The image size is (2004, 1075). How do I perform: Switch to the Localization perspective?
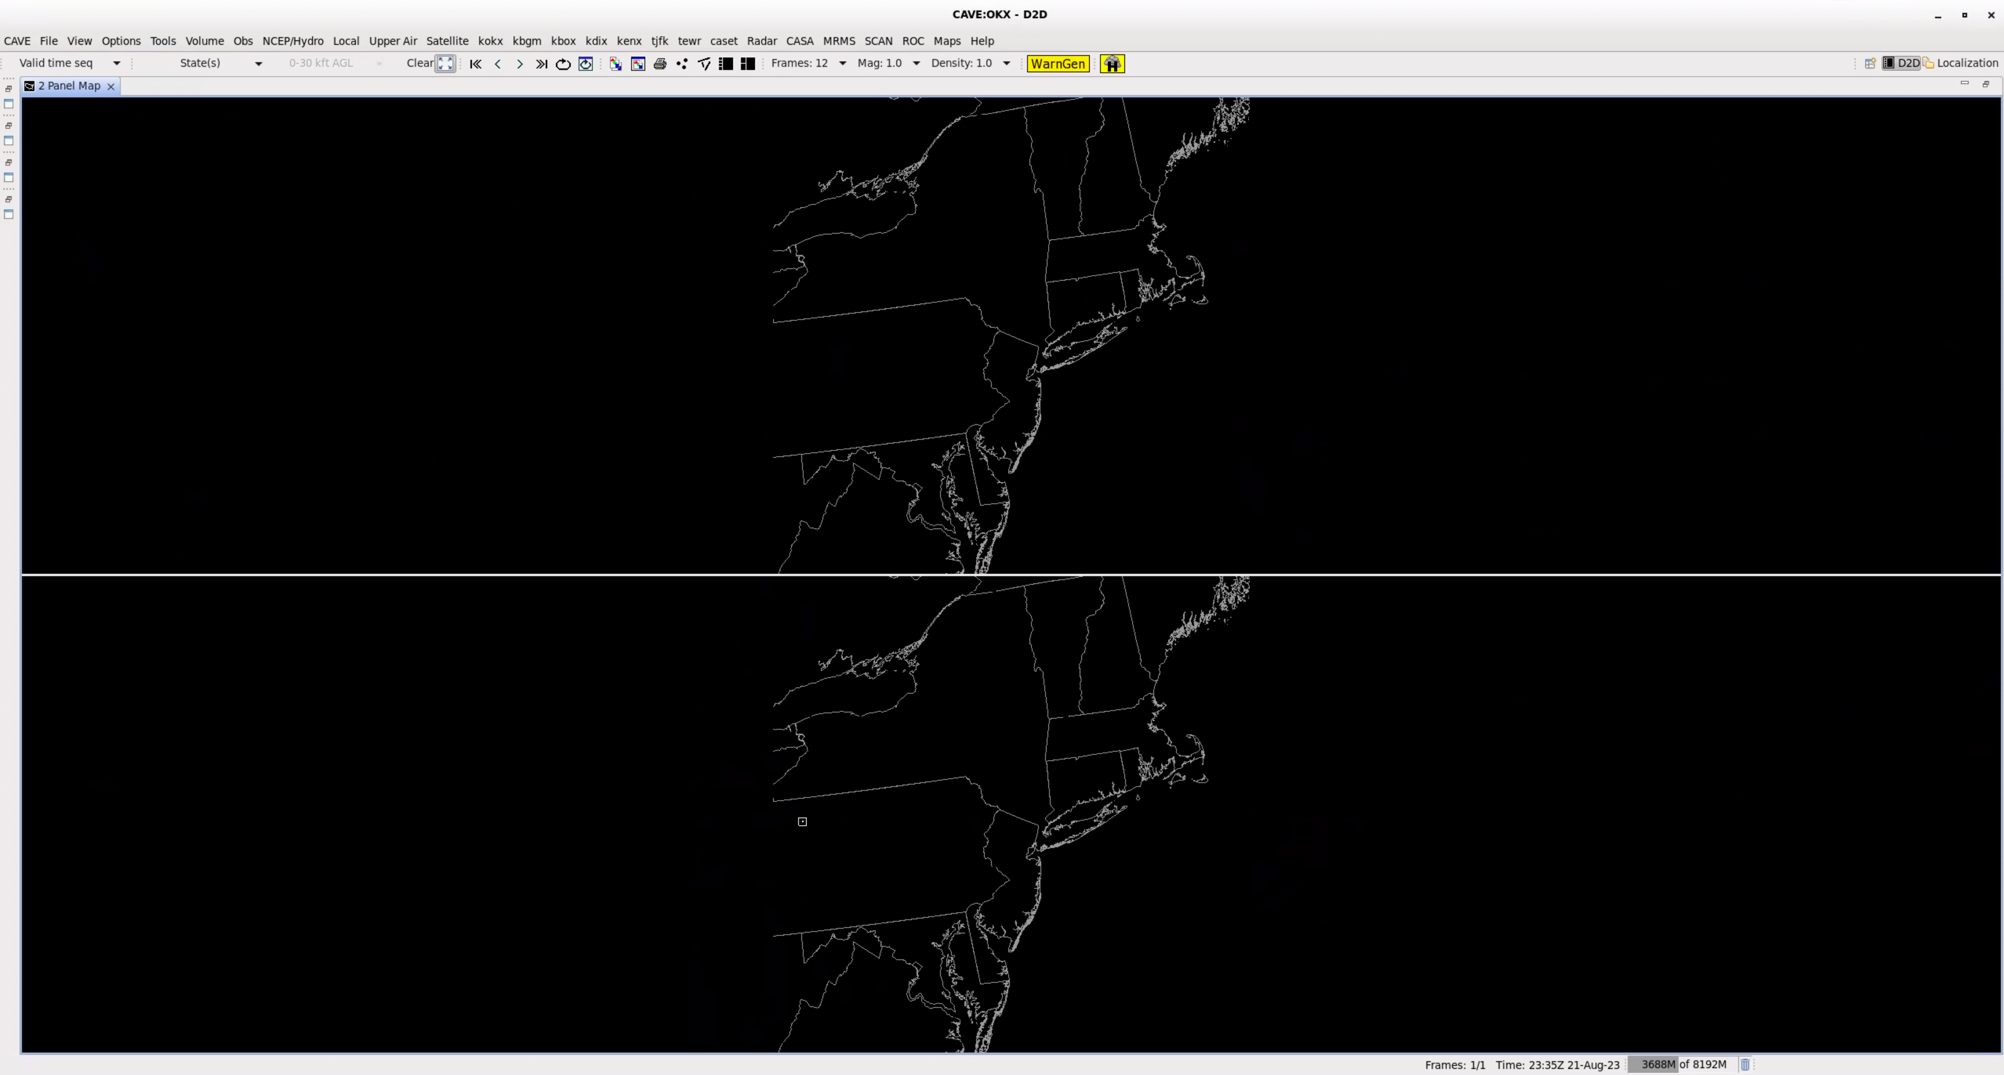(x=1960, y=63)
